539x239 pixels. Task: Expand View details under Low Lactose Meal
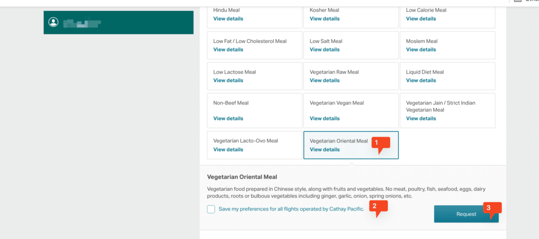pos(228,80)
